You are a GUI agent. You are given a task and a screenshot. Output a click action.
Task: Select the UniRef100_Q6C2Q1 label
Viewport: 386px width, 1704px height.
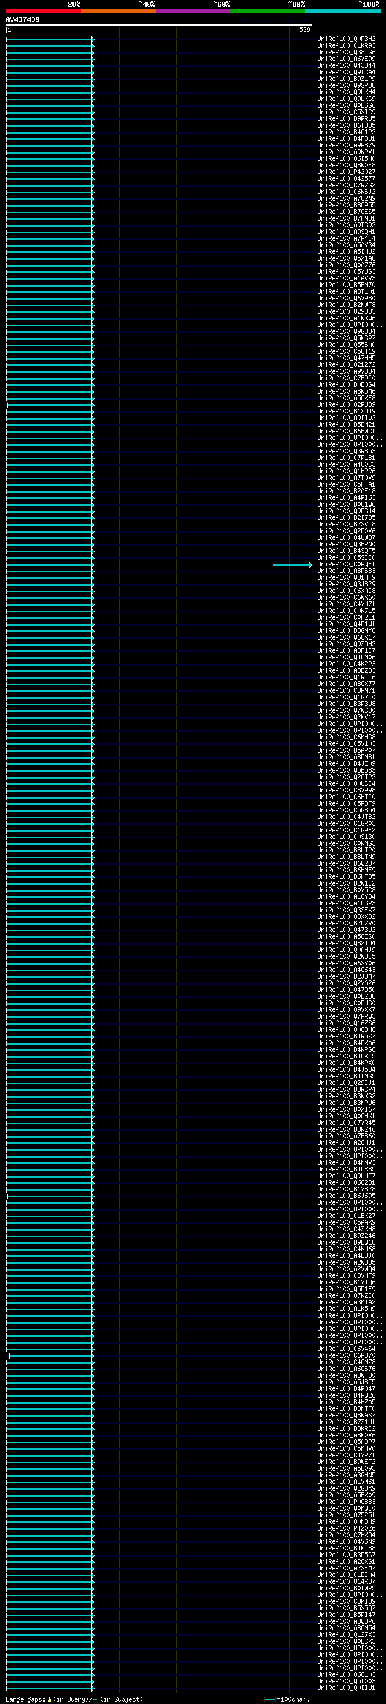click(x=346, y=1183)
